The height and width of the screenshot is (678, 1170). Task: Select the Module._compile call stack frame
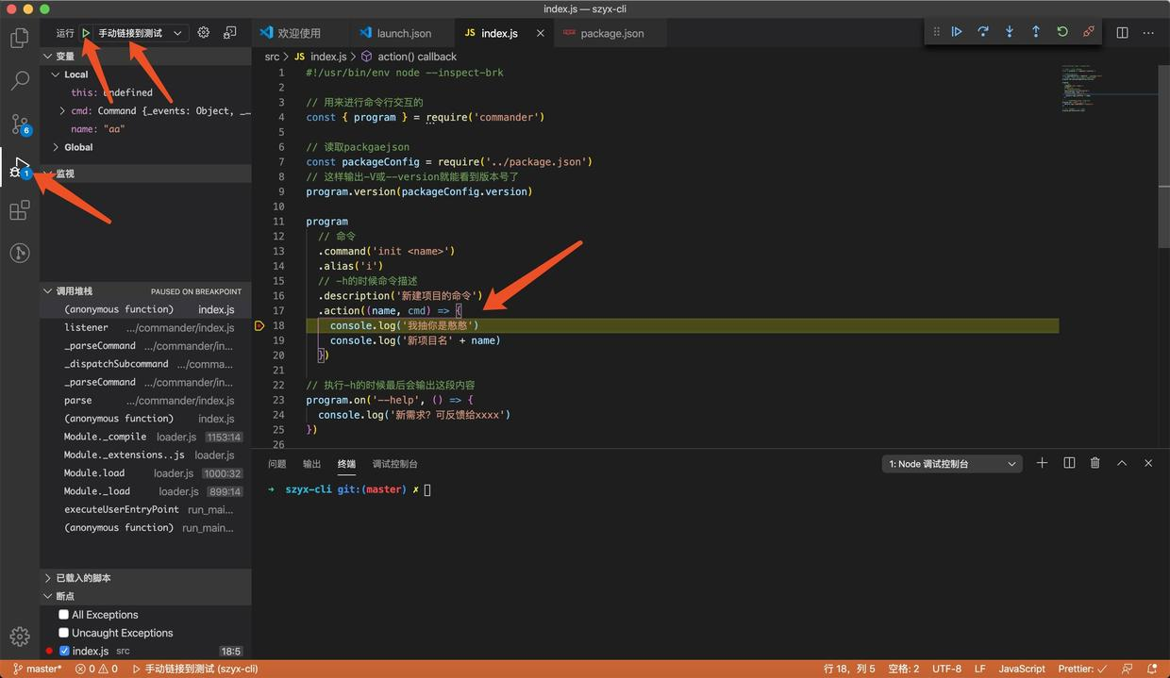click(x=145, y=437)
